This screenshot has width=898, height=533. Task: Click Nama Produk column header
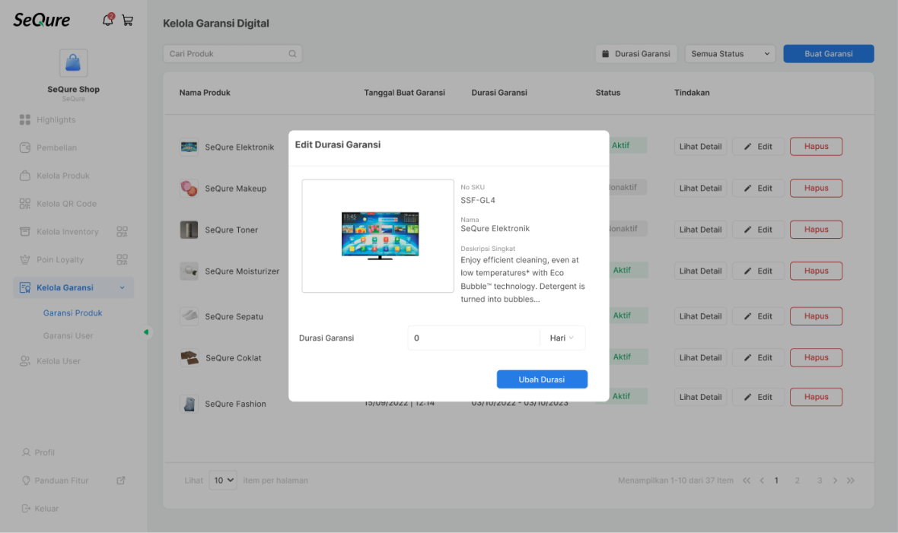pyautogui.click(x=205, y=92)
